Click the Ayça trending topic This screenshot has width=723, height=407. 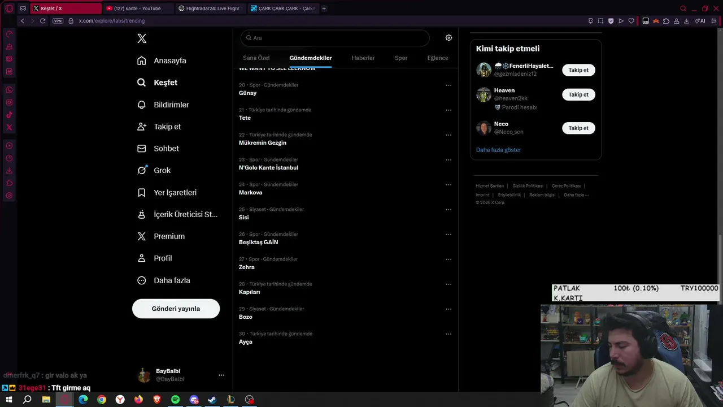245,341
